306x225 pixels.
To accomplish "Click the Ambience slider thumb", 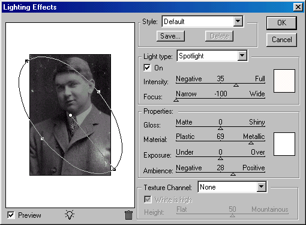I will [x=233, y=174].
